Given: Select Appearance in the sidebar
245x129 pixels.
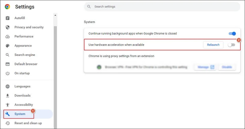Looking at the screenshot, I should point(23,46).
